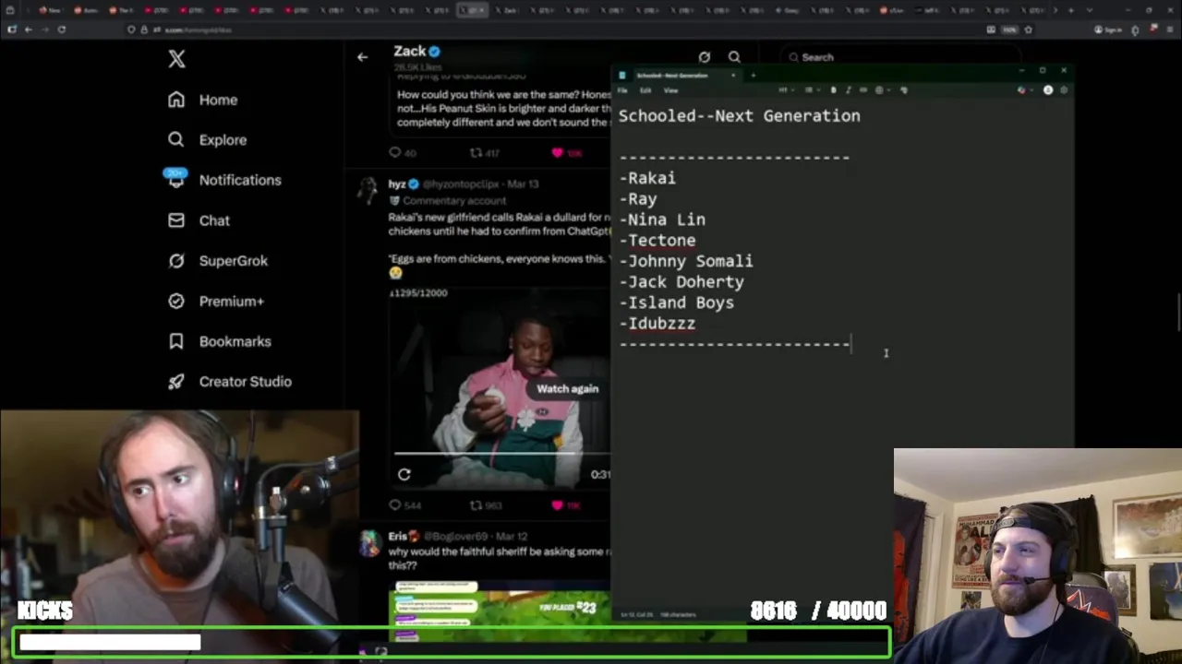Open Notepad File menu
The image size is (1182, 664).
(x=622, y=90)
